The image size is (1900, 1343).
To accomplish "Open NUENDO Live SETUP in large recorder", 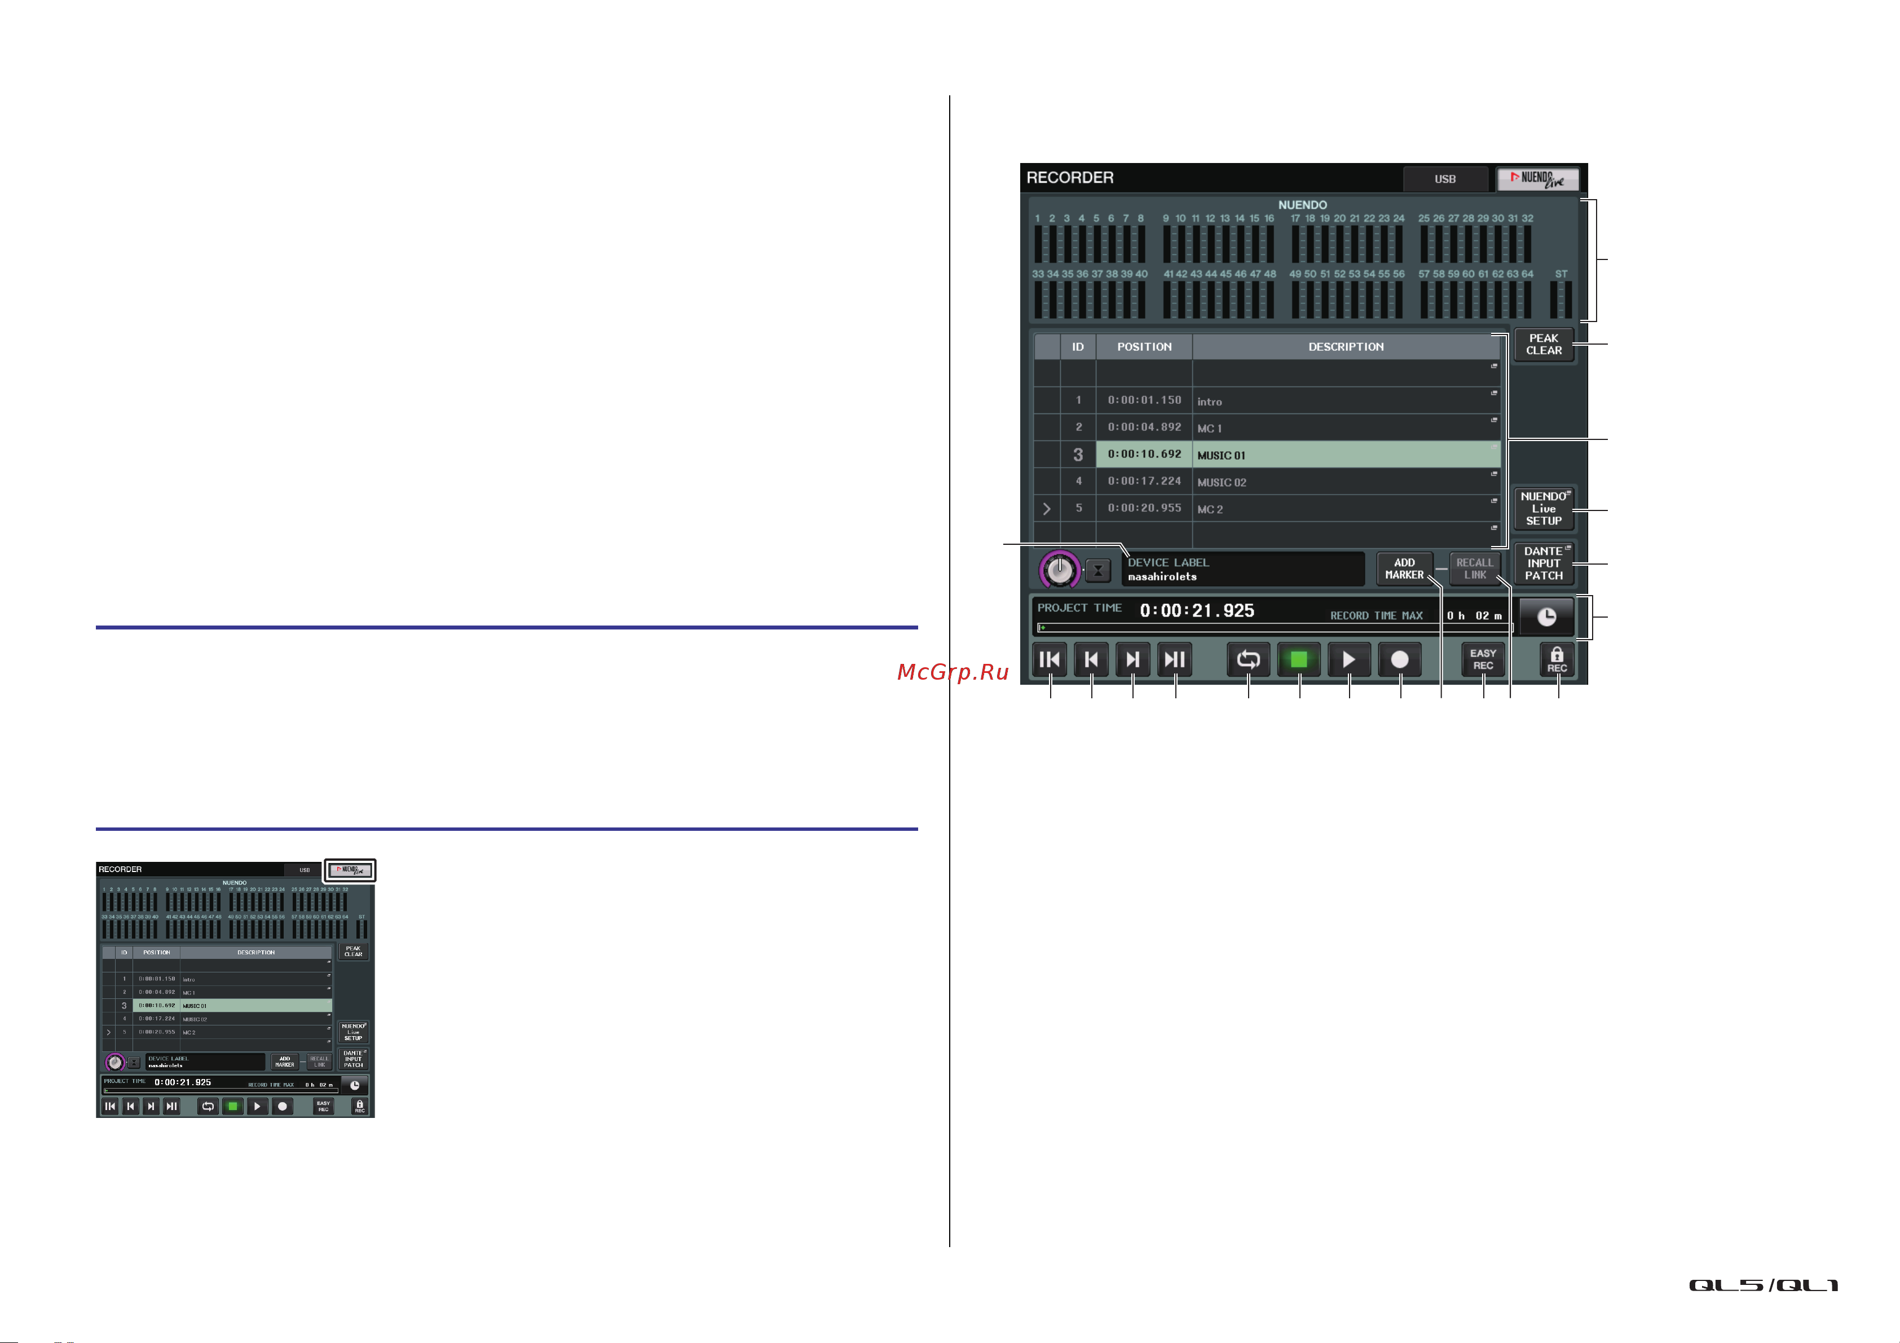I will coord(1544,508).
